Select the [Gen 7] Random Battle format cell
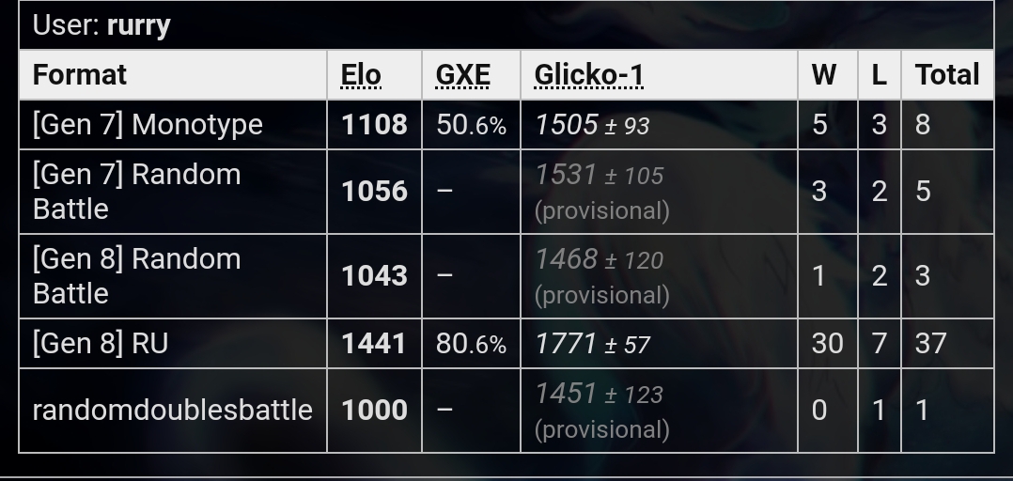This screenshot has height=481, width=1013. tap(173, 192)
